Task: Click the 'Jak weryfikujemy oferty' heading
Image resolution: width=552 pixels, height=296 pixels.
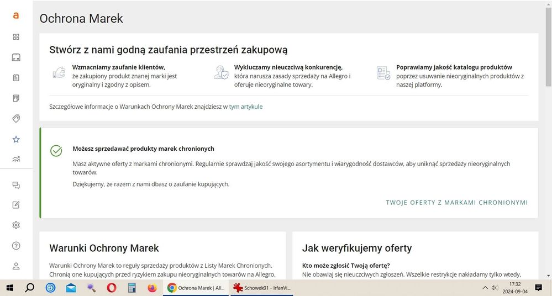Action: tap(357, 248)
